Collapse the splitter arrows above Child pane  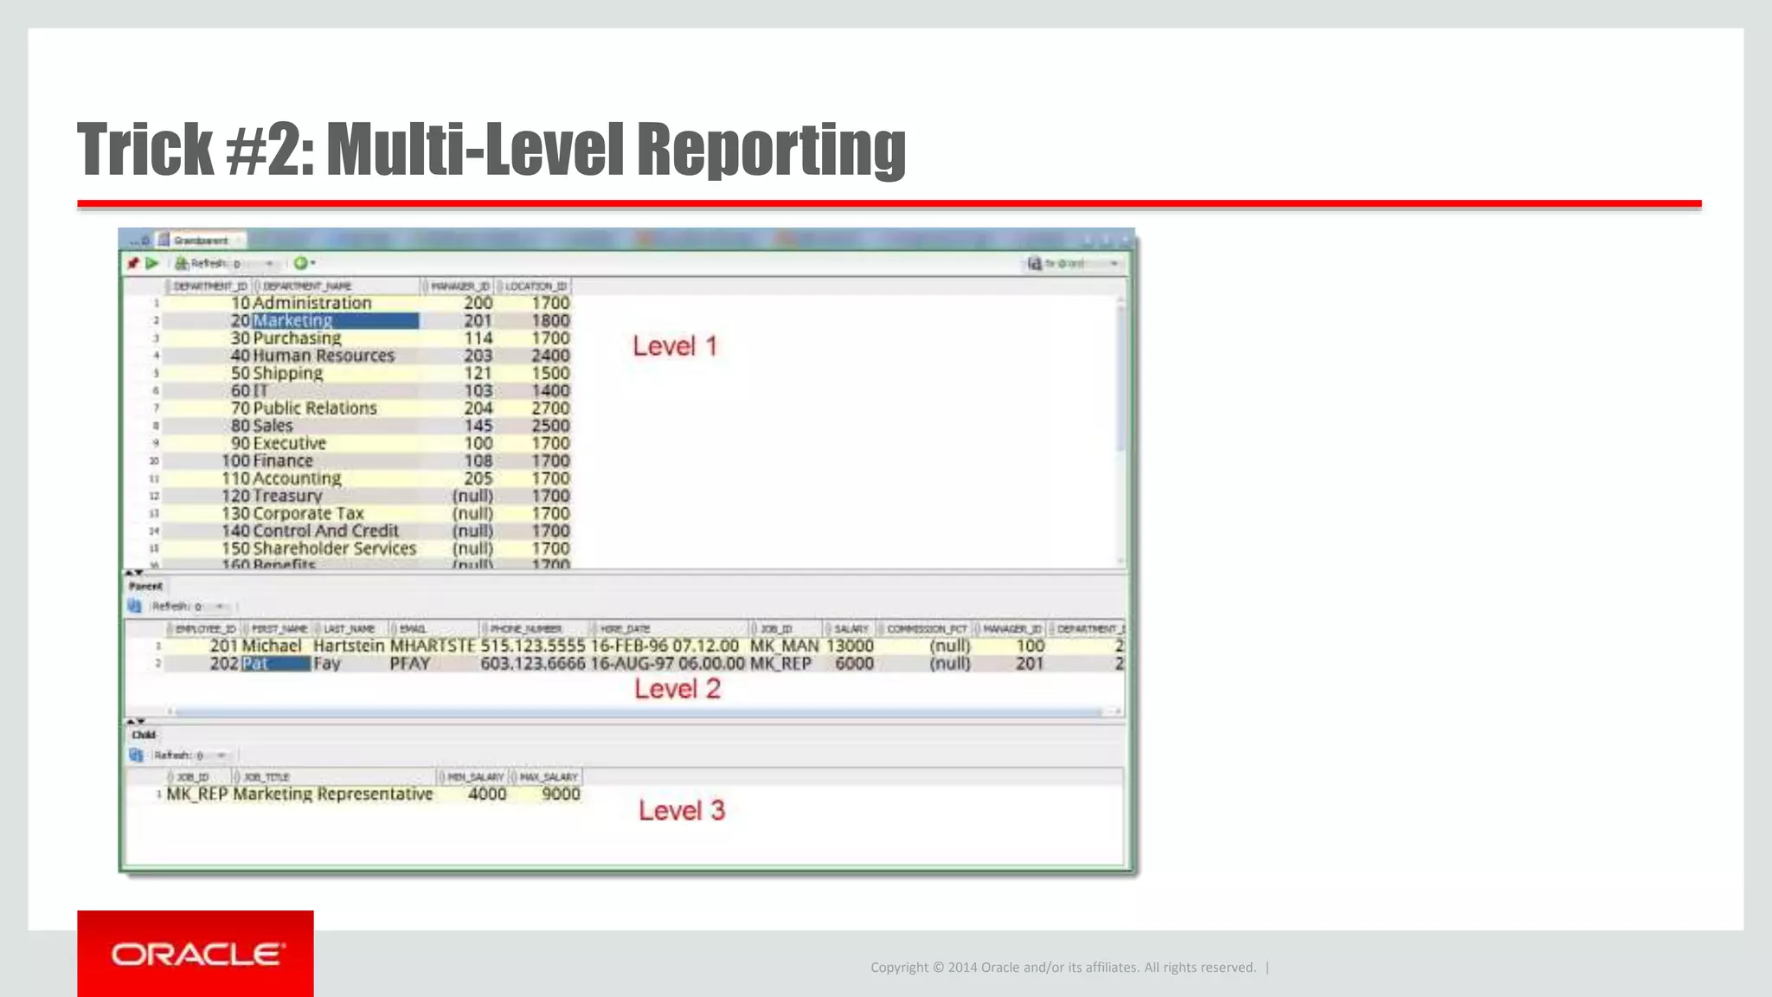click(x=135, y=720)
